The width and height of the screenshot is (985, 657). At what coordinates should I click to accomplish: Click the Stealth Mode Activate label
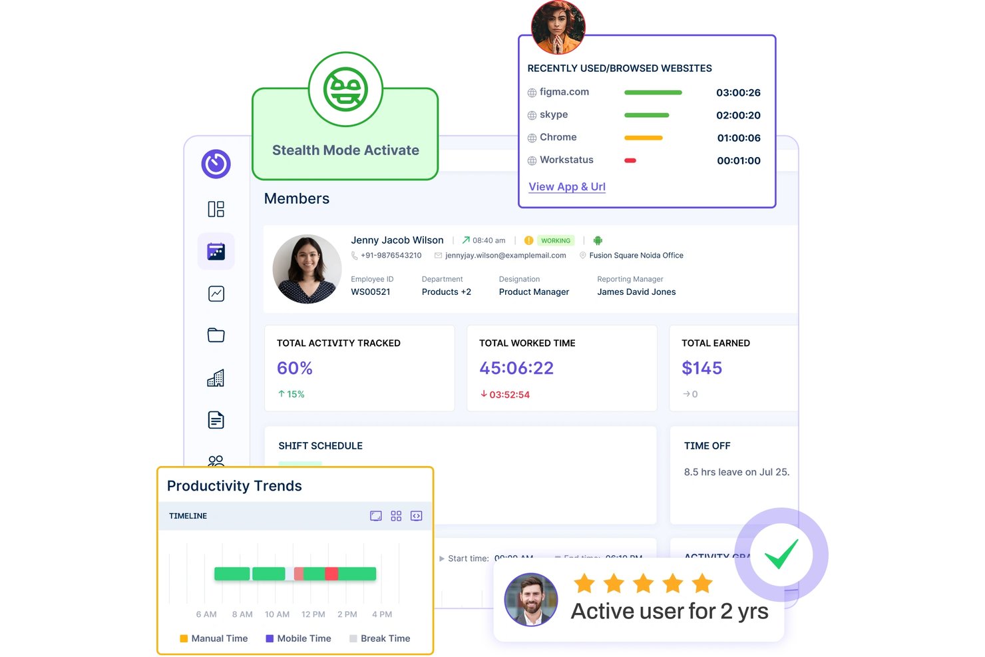pyautogui.click(x=345, y=150)
